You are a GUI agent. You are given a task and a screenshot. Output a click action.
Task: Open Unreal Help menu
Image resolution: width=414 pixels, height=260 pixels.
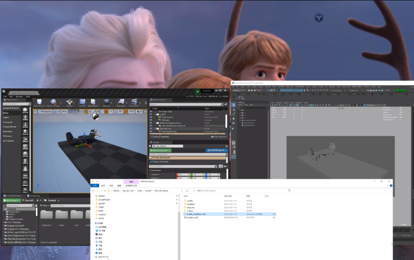click(28, 97)
